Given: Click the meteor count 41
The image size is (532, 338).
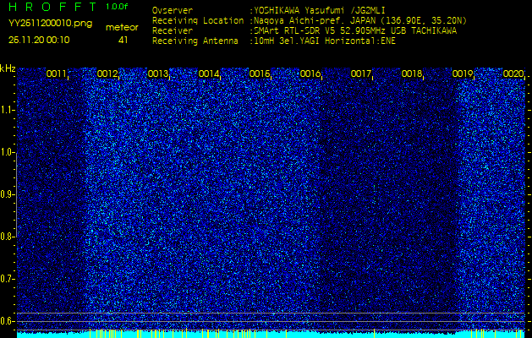Looking at the screenshot, I should point(123,40).
